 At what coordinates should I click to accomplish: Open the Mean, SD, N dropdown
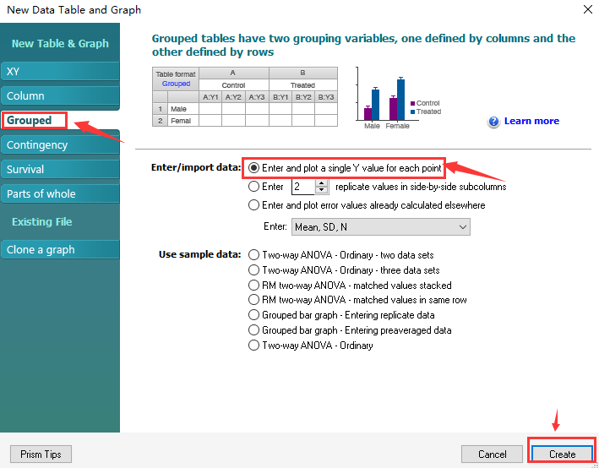(380, 227)
